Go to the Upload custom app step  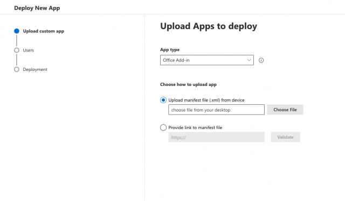click(44, 31)
